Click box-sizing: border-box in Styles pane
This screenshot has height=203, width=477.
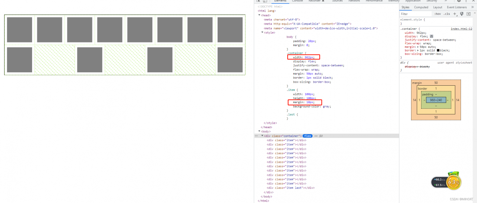(x=424, y=54)
